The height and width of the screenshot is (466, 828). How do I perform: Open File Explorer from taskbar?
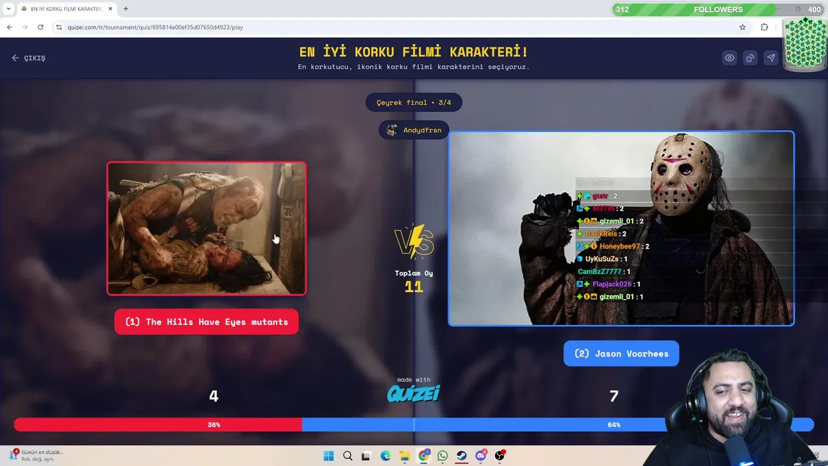pyautogui.click(x=404, y=456)
